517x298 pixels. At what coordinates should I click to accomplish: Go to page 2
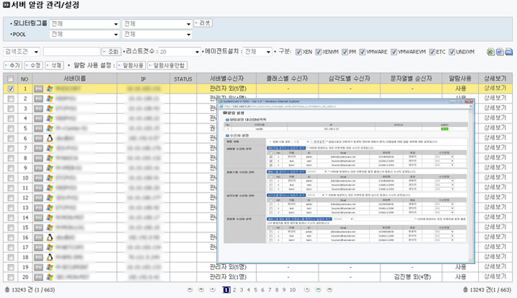234,290
